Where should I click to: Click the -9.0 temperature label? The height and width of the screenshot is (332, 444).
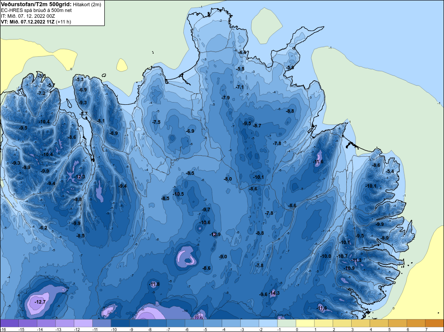[223, 257]
